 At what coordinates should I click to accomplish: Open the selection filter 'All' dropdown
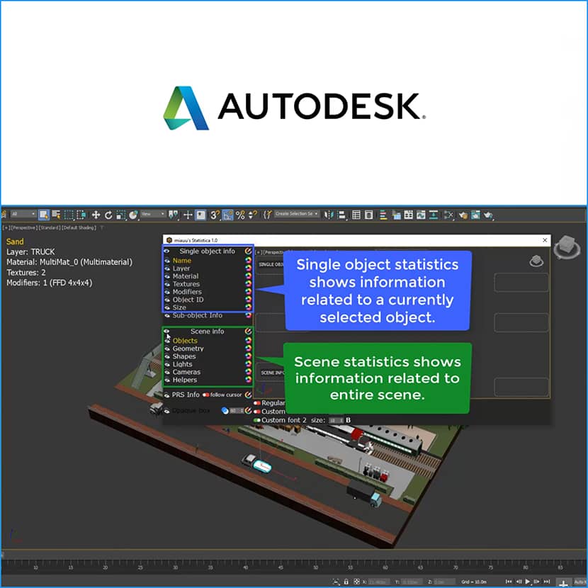click(x=23, y=214)
